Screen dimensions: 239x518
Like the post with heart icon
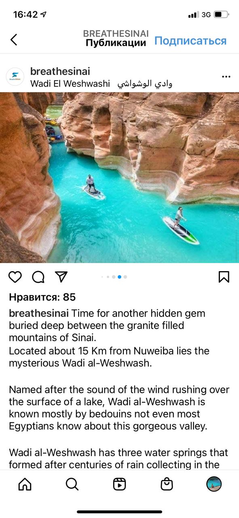point(15,277)
